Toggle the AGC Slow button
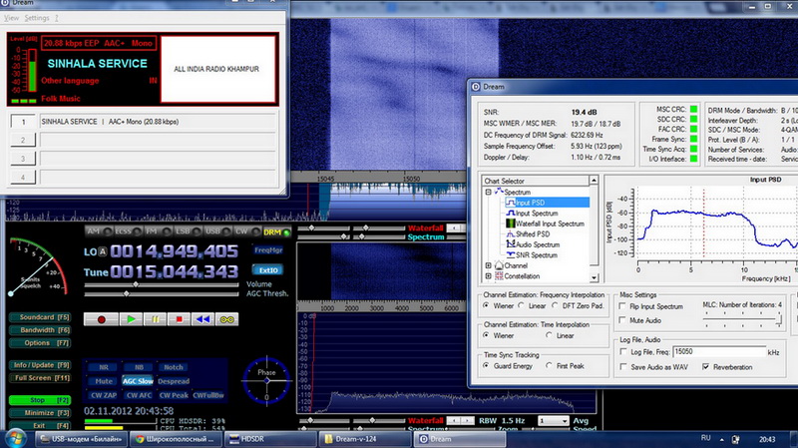This screenshot has height=448, width=798. pyautogui.click(x=138, y=381)
